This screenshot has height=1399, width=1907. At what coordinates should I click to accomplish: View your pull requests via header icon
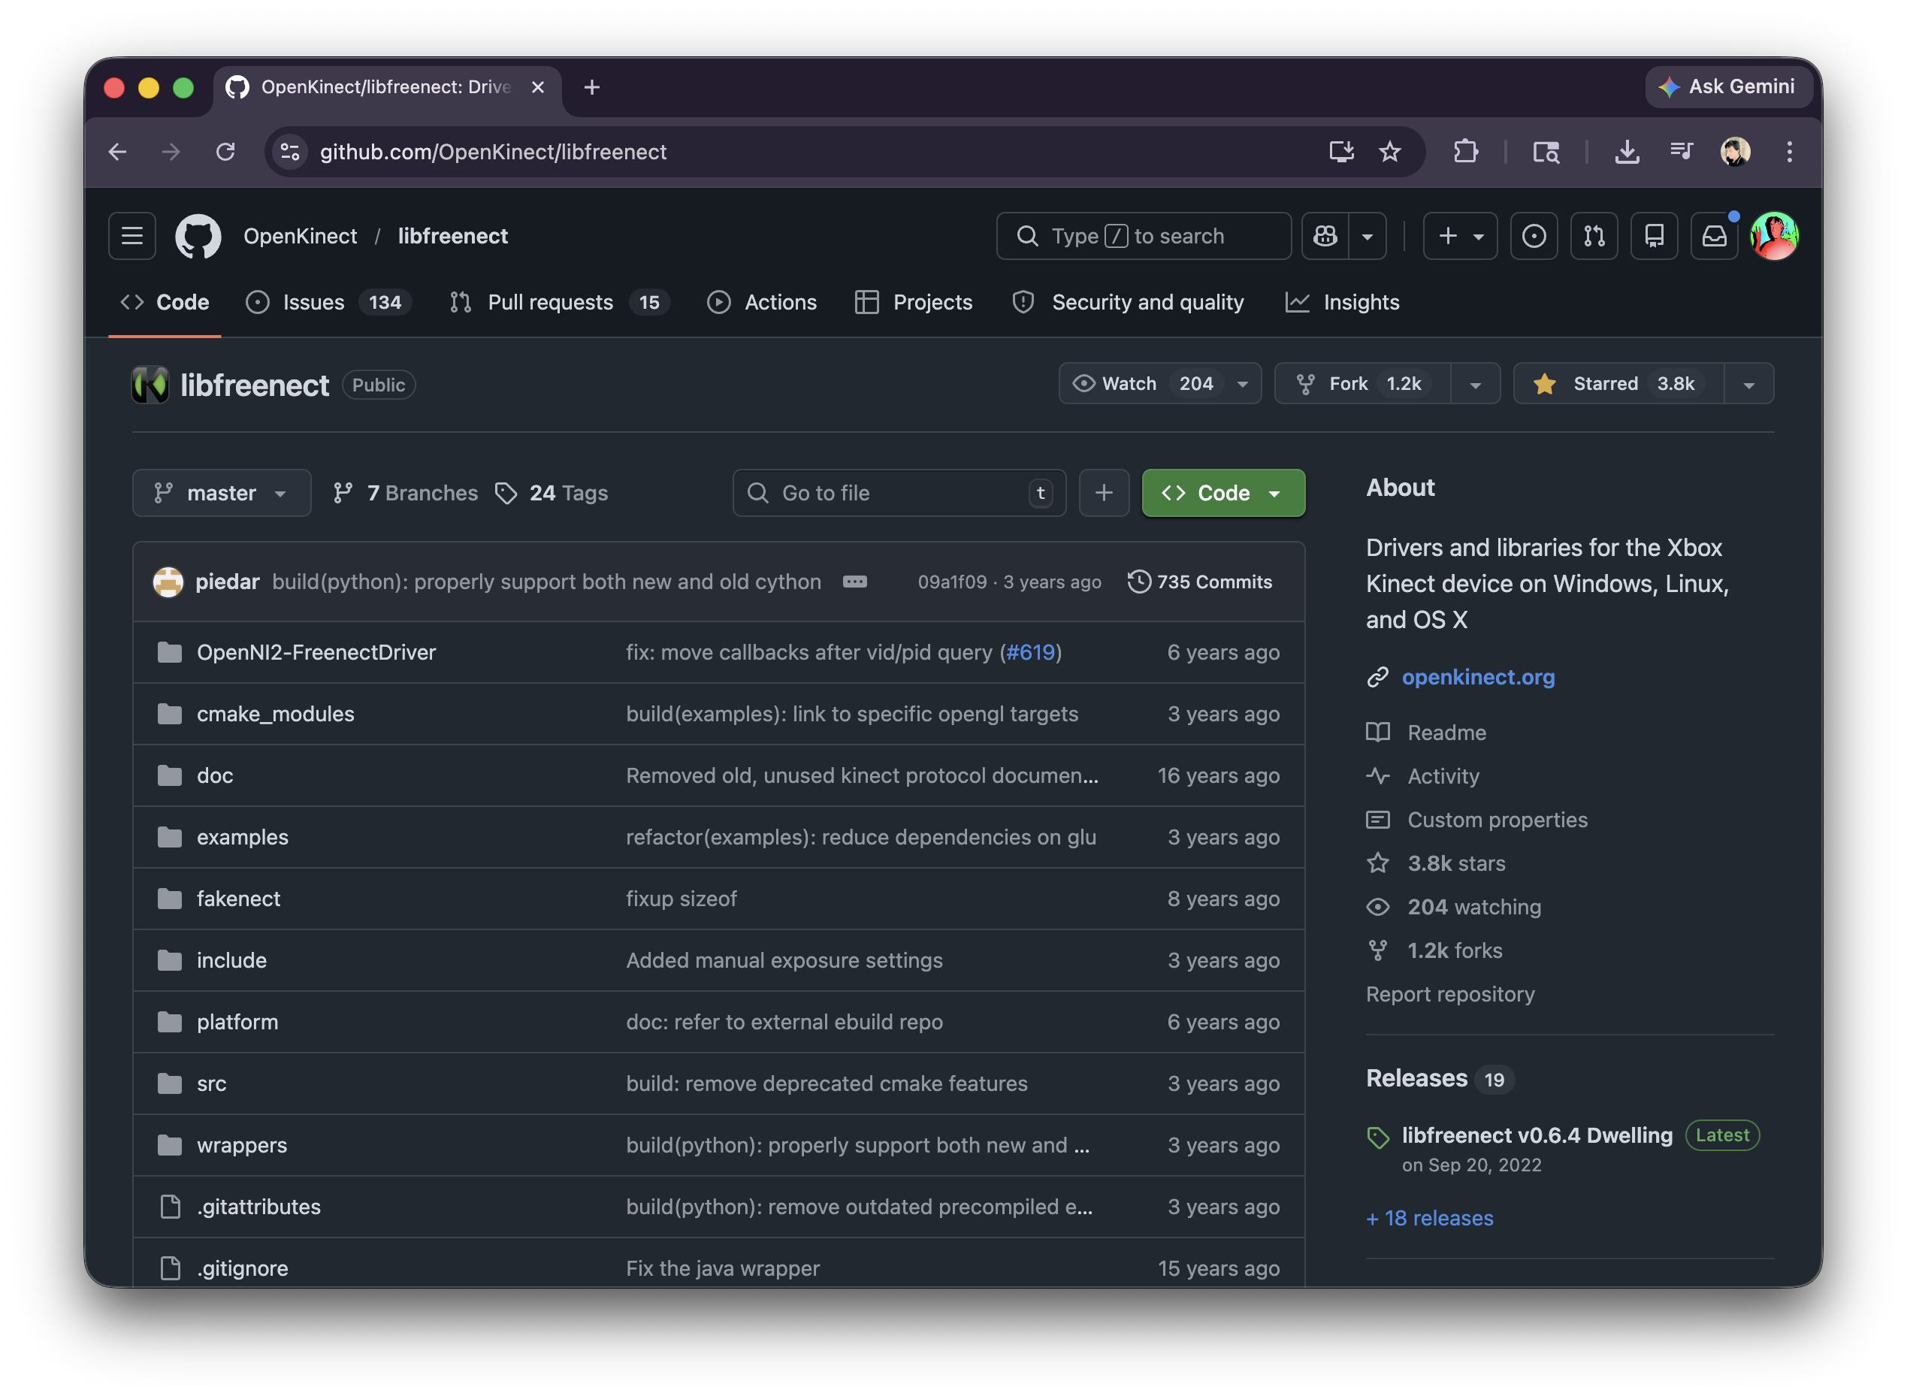[1594, 236]
